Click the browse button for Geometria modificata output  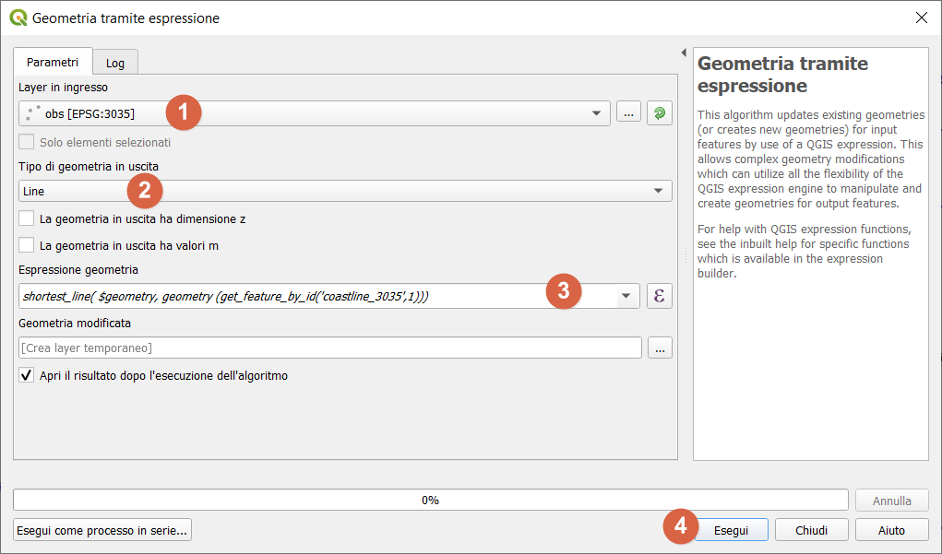[659, 348]
